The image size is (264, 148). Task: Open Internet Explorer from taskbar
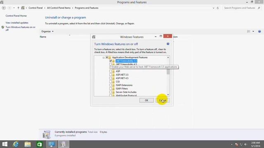(16, 144)
